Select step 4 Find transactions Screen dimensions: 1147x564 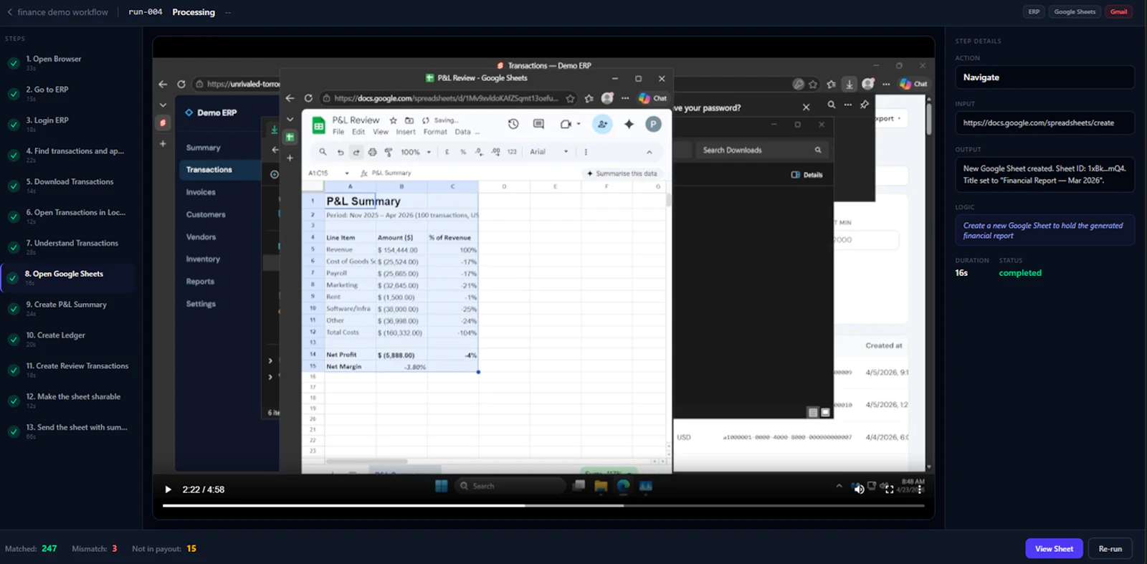coord(68,155)
